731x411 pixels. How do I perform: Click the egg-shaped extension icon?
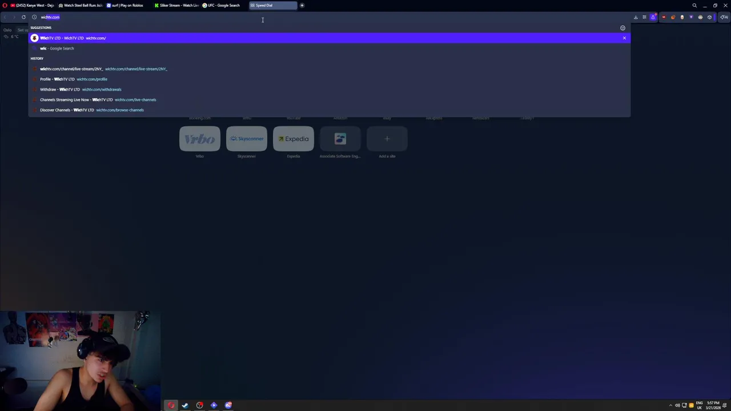[682, 17]
